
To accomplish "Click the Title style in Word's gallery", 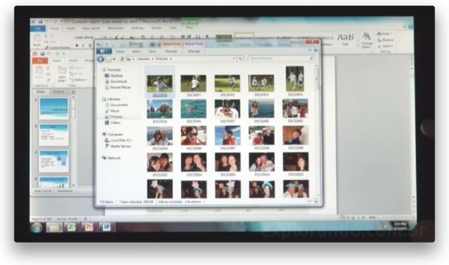I will point(345,39).
